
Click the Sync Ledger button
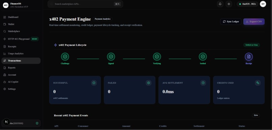tap(231, 22)
